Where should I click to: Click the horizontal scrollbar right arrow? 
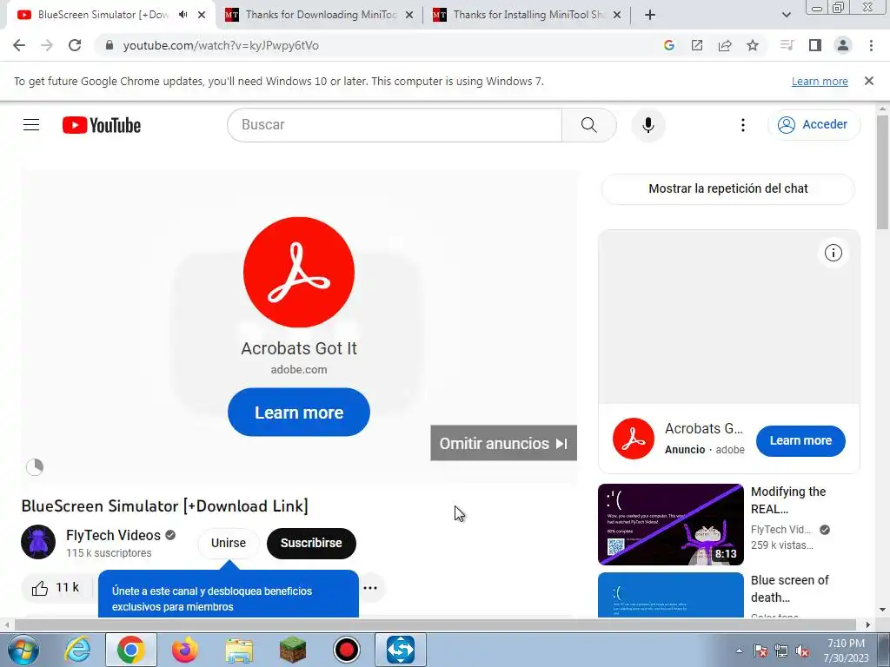tap(868, 624)
